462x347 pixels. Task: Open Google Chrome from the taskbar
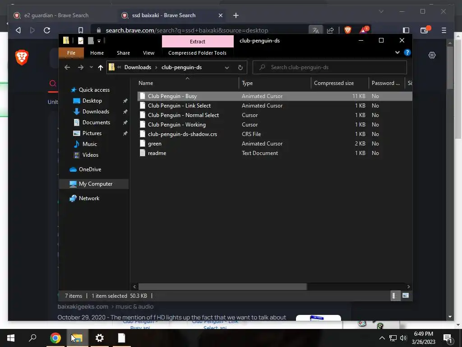tap(55, 338)
